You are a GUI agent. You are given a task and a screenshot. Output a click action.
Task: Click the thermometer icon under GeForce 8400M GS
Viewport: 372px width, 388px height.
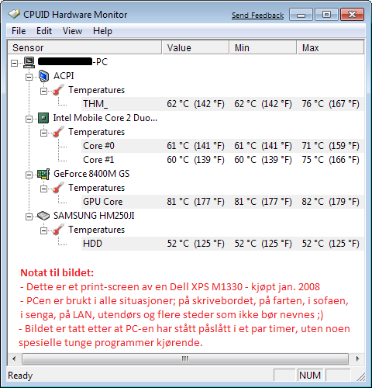58,188
